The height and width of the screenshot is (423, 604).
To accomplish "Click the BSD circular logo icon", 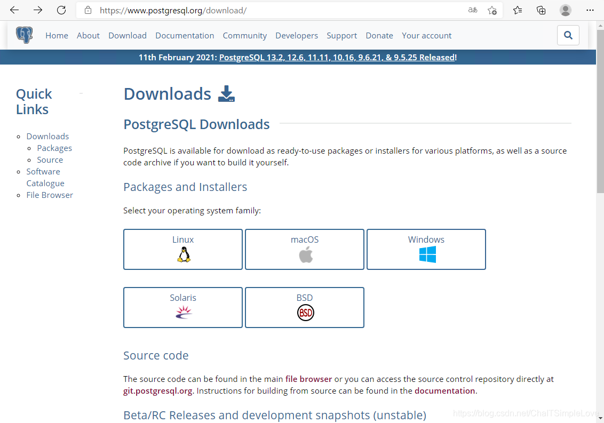I will (x=305, y=313).
